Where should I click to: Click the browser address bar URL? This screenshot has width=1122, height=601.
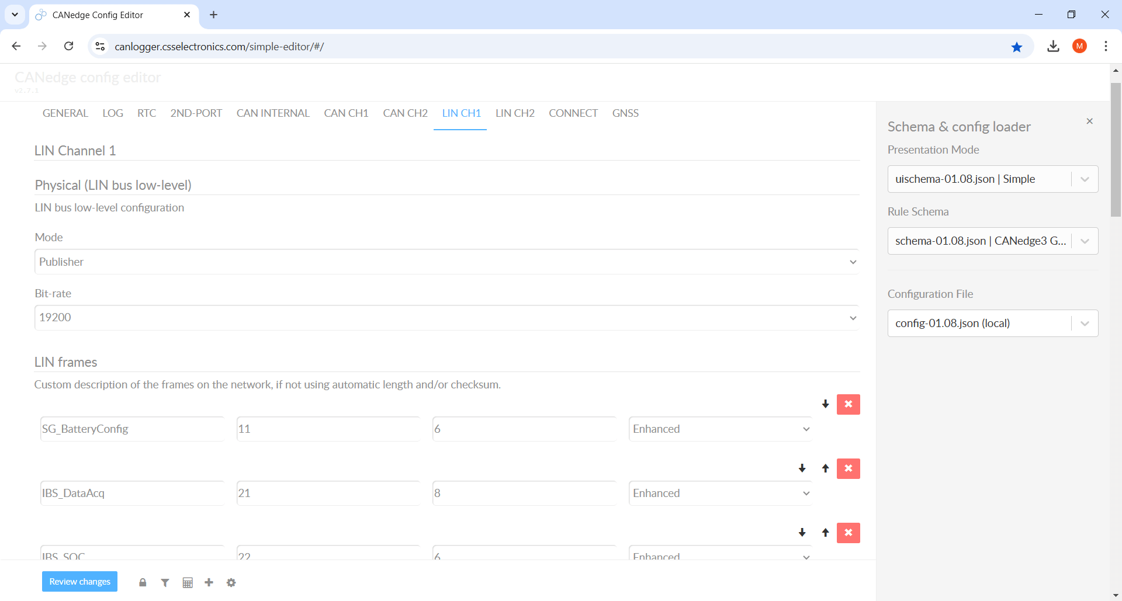[x=219, y=47]
